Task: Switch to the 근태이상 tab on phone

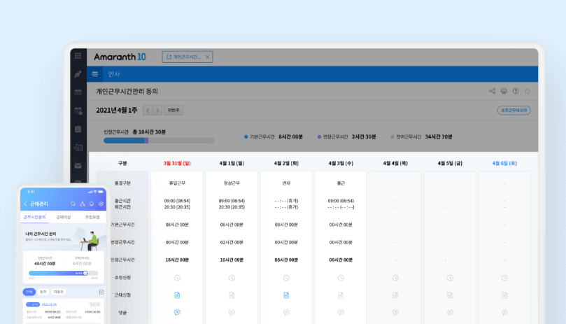Action: point(64,217)
